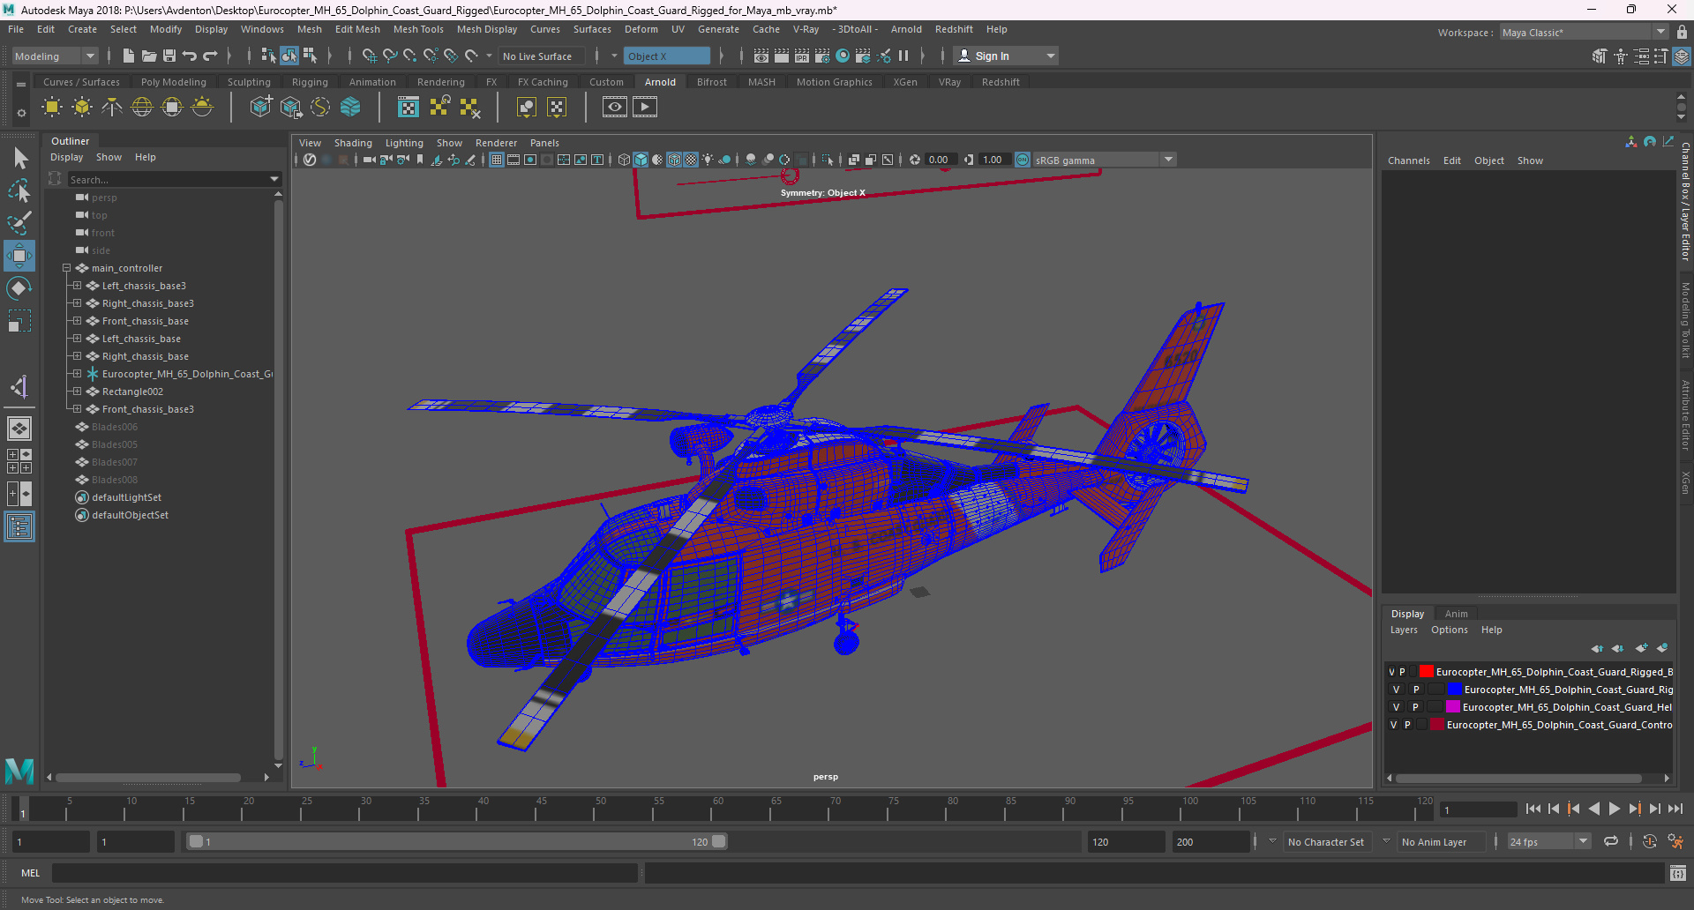Switch to the Anim layer tab

[x=1456, y=614]
